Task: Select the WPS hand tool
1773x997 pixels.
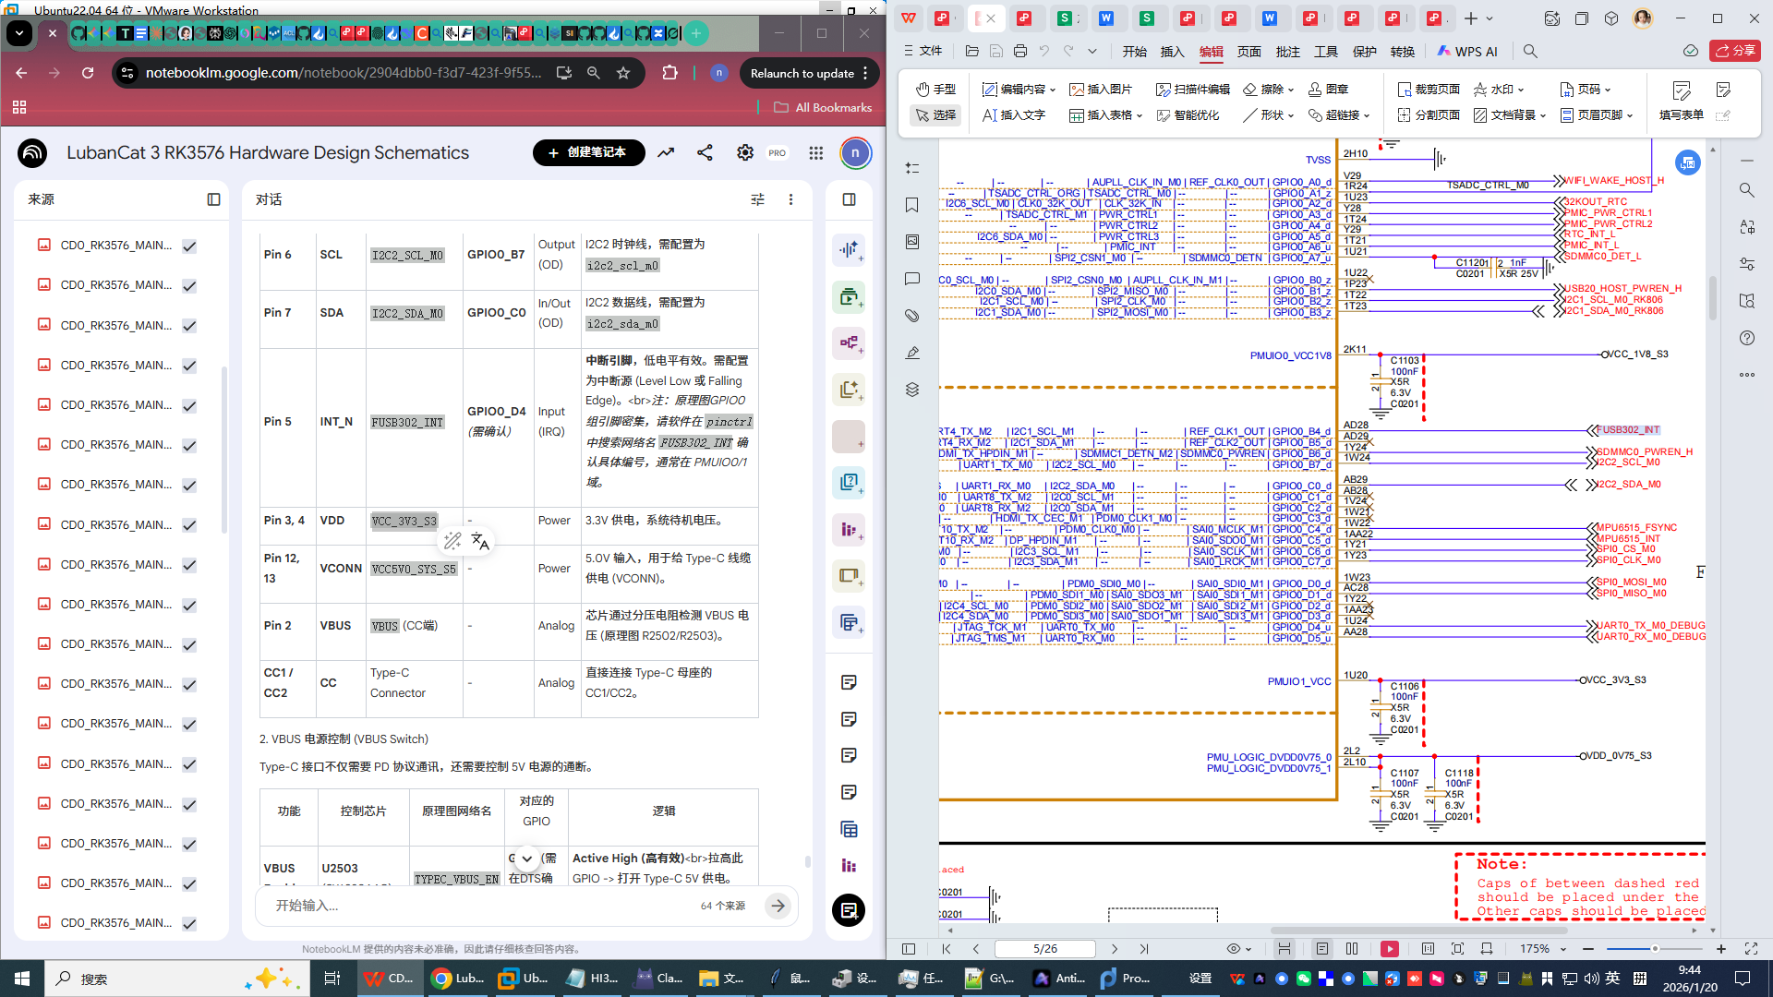Action: pos(936,90)
